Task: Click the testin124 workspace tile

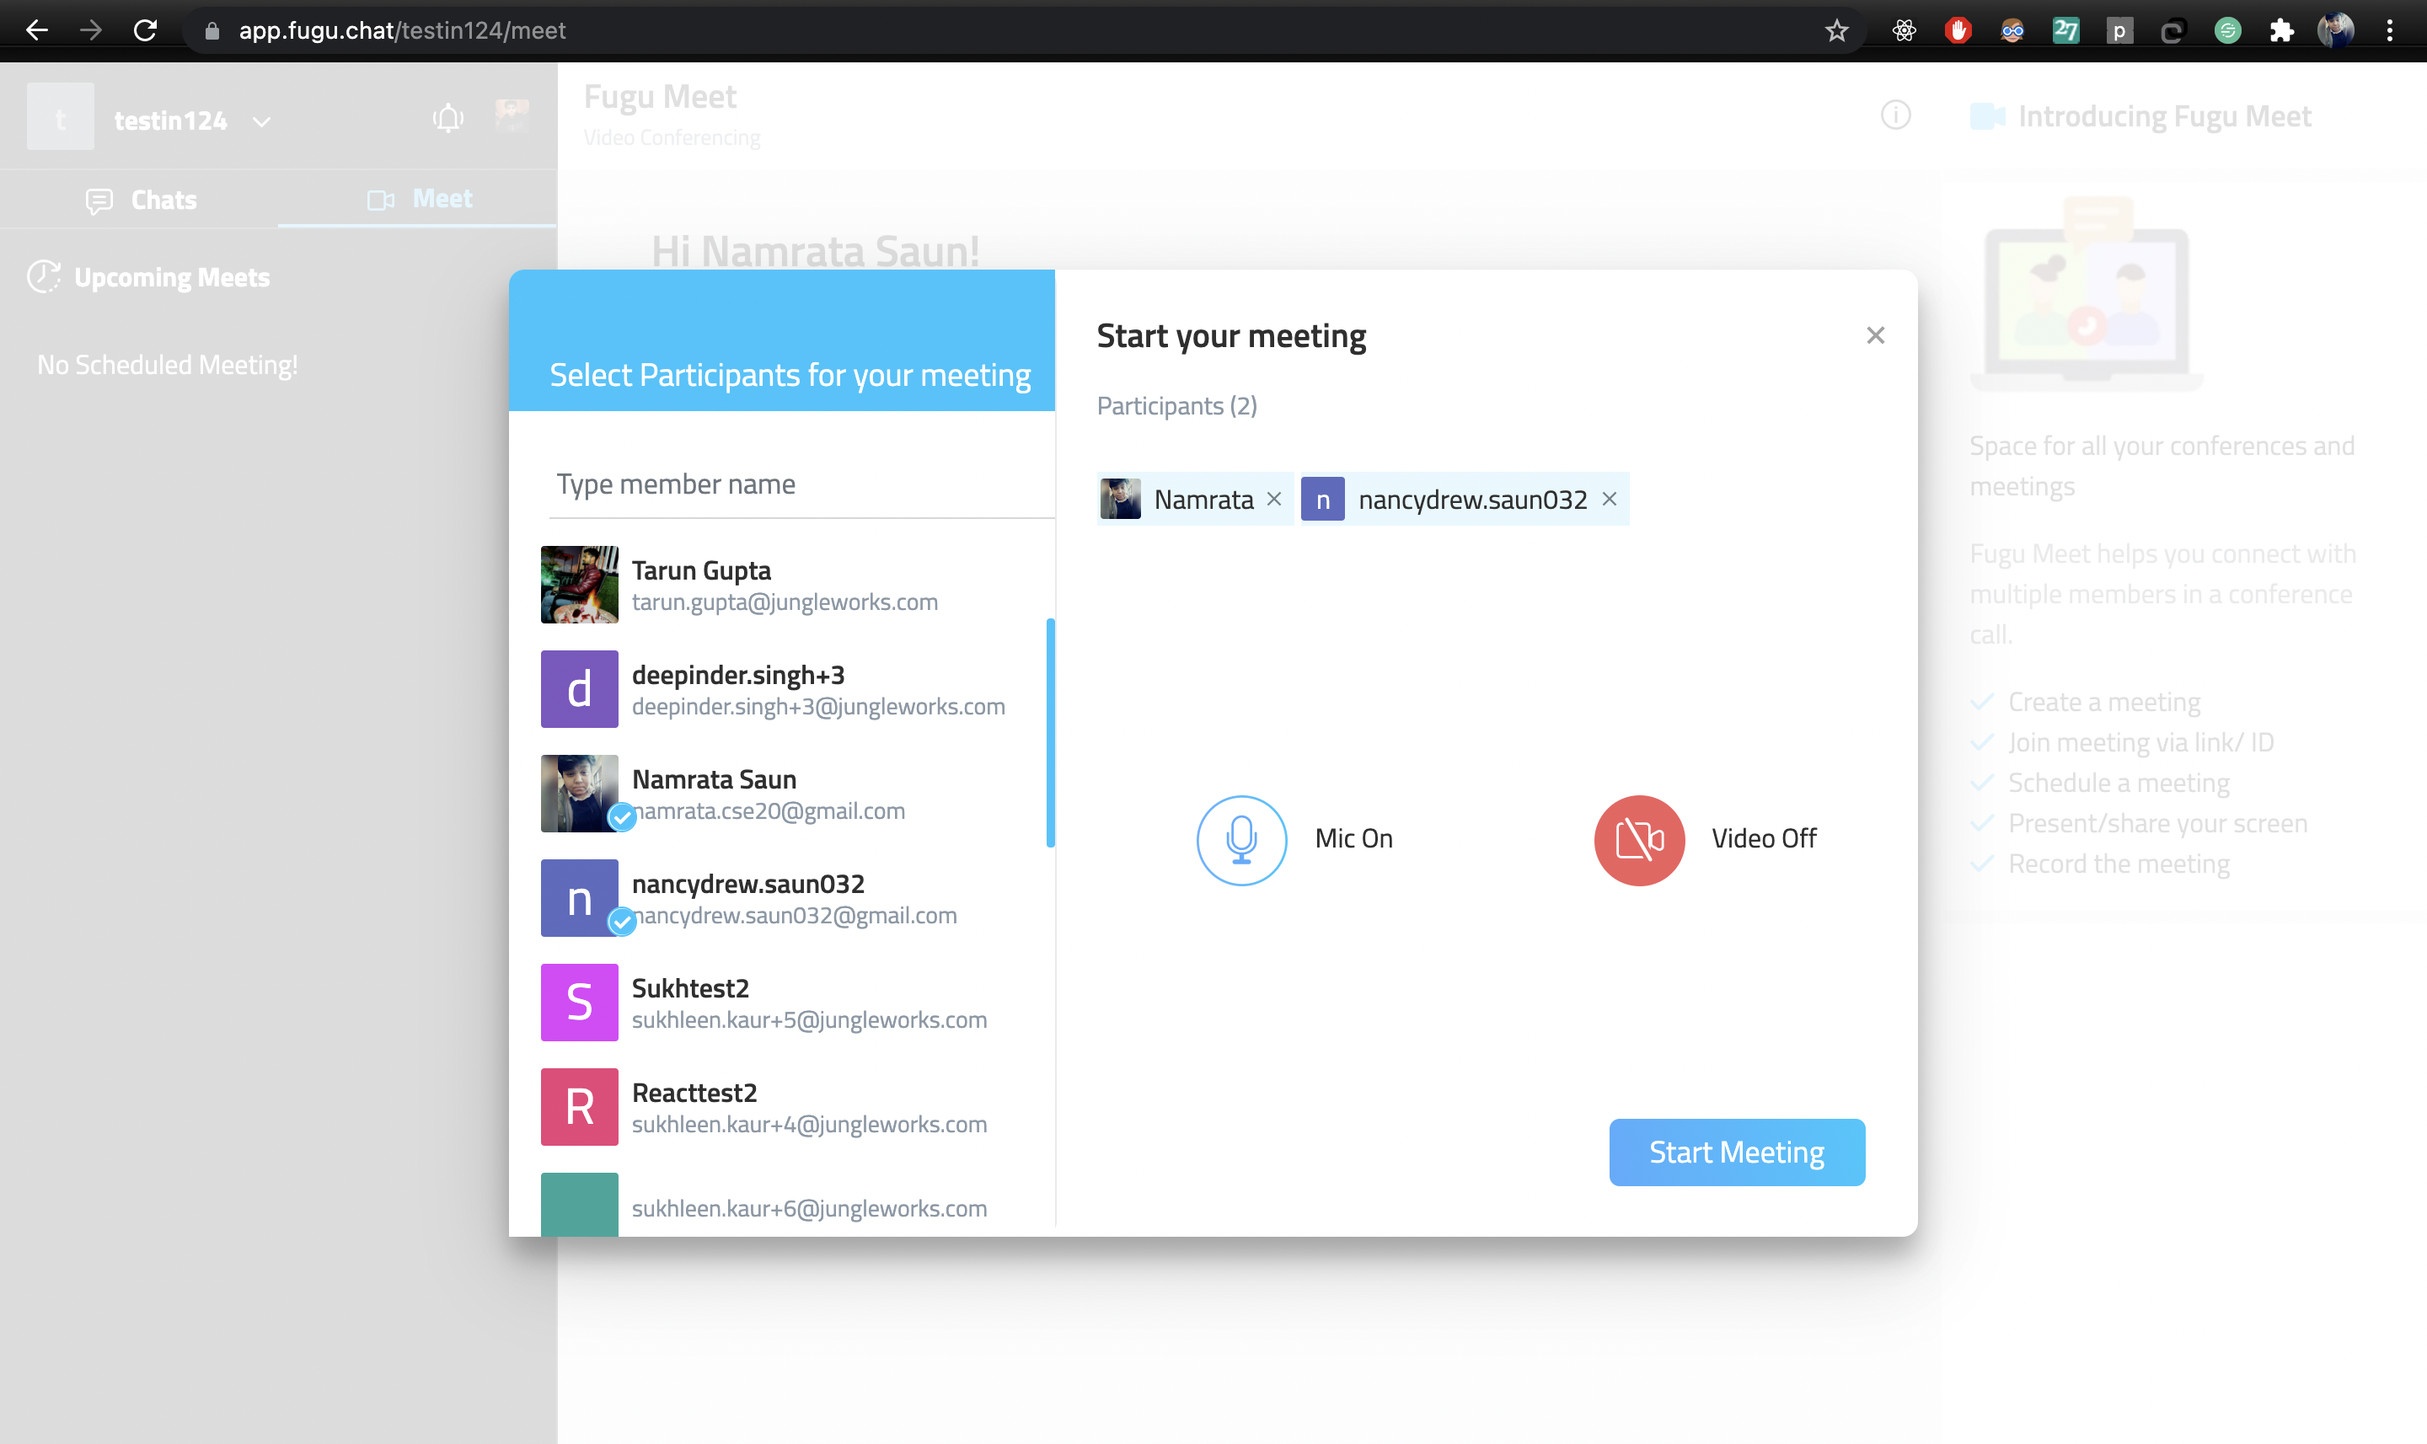Action: (61, 117)
